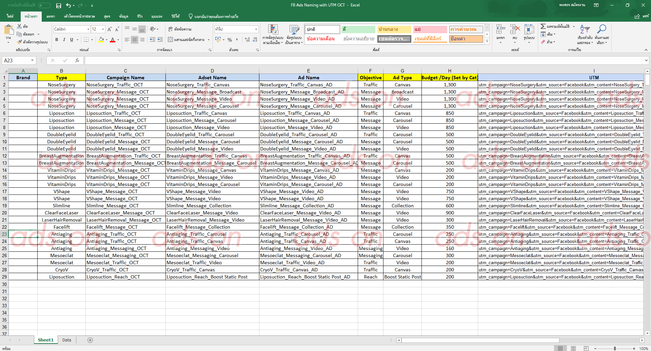Image resolution: width=651 pixels, height=351 pixels.
Task: Click the Paste clipboard icon
Action: point(9,30)
